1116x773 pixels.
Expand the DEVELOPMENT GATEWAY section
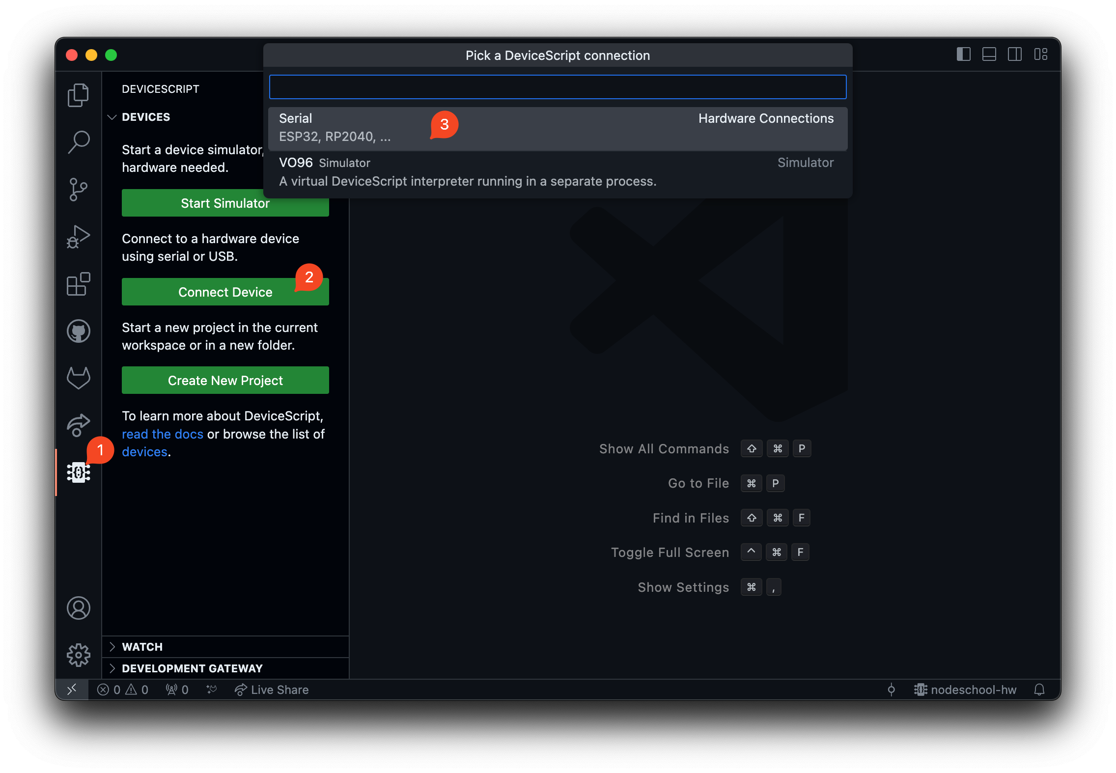tap(192, 668)
